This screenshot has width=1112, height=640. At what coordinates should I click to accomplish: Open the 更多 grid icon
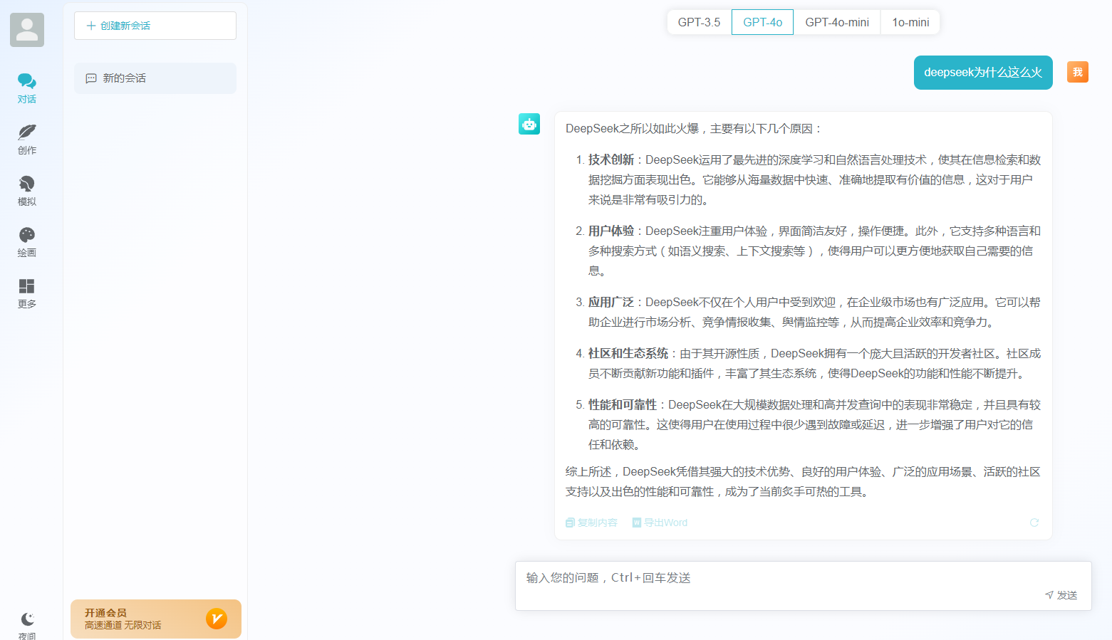27,293
